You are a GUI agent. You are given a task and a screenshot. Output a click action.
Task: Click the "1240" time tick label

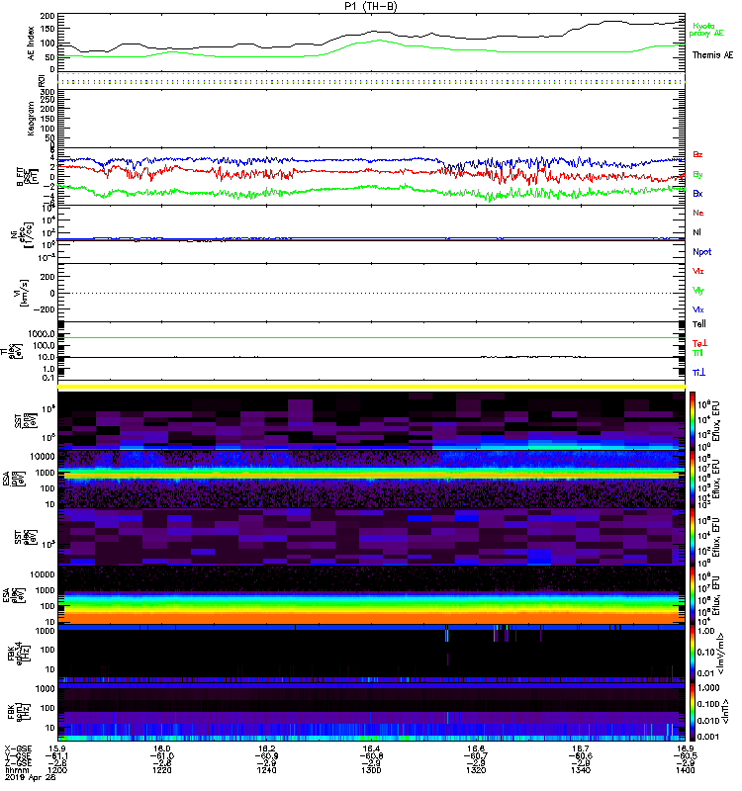pos(266,770)
